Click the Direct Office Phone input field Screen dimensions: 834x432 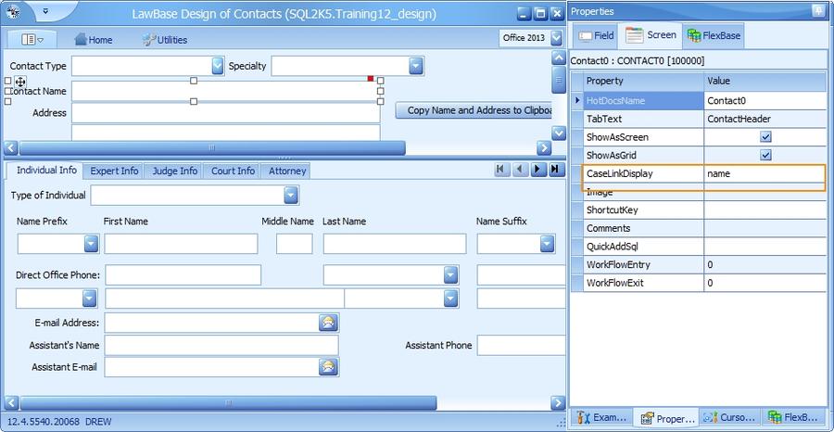tap(183, 275)
